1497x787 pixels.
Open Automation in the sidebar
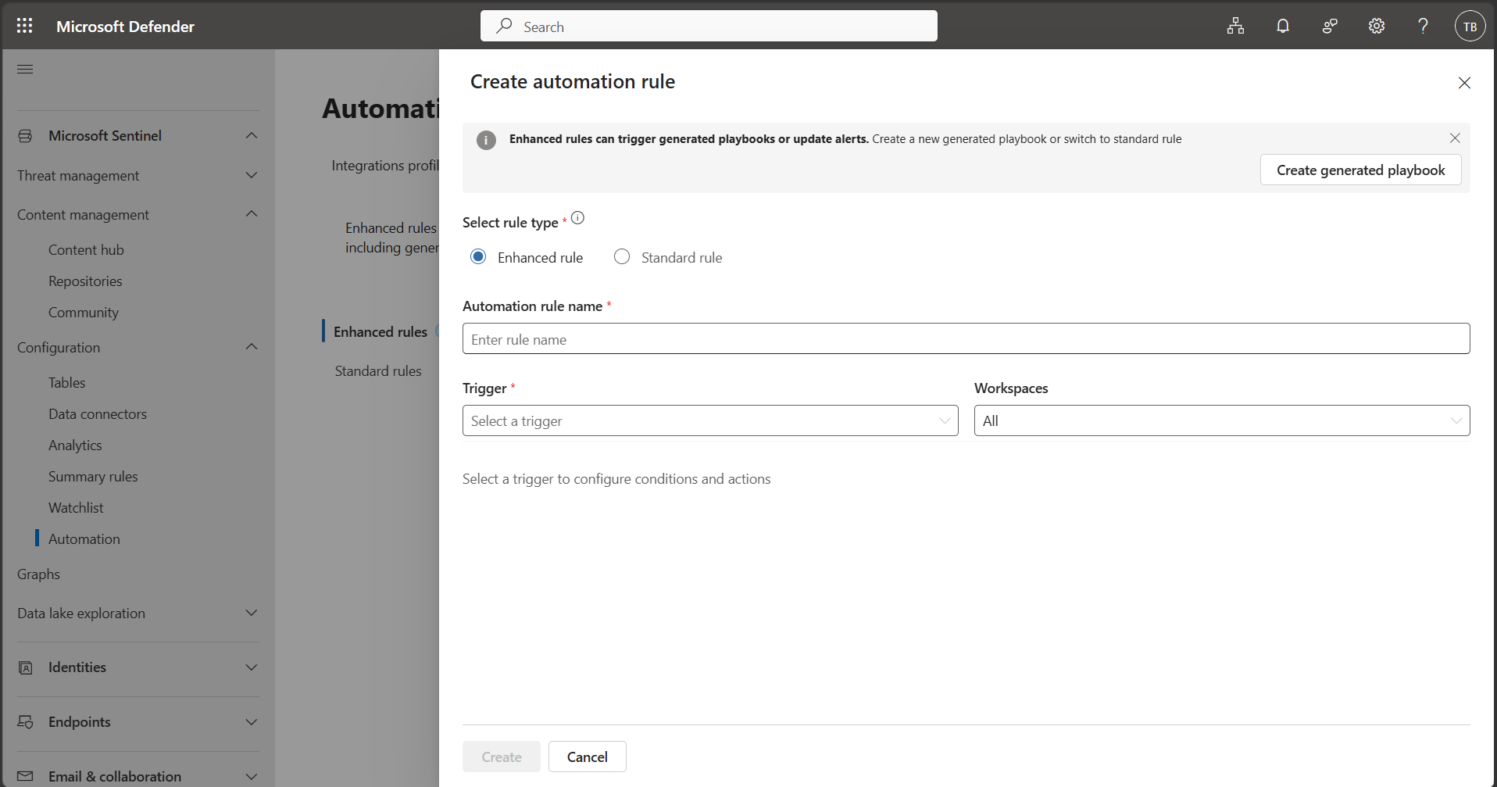(84, 539)
